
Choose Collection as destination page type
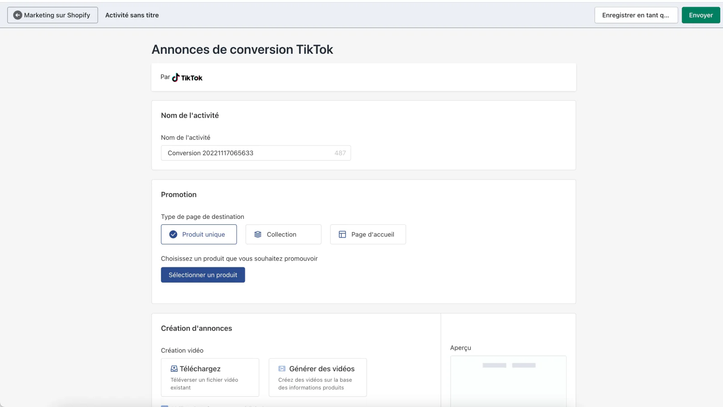click(x=283, y=234)
